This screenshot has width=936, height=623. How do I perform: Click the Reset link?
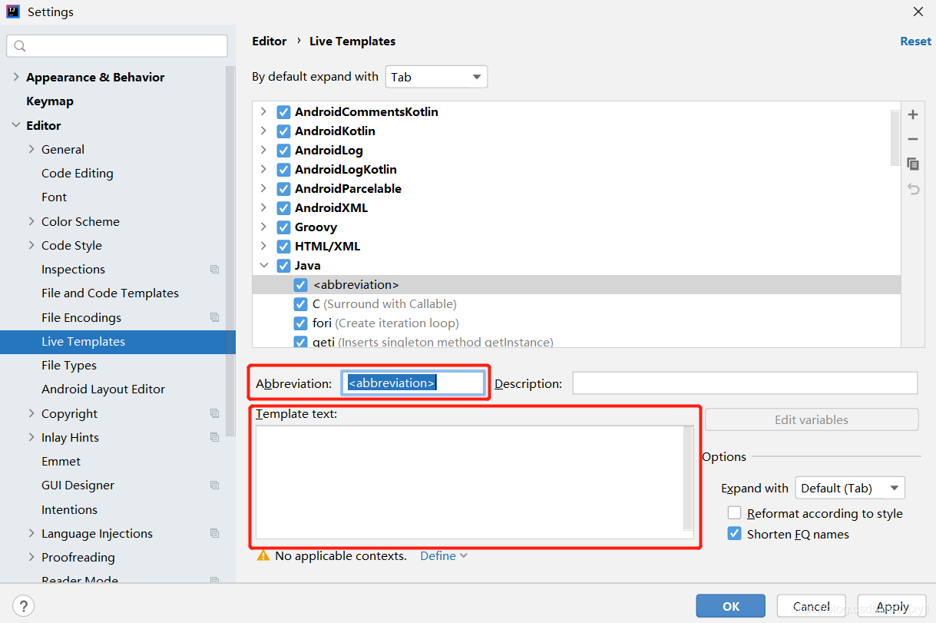pyautogui.click(x=915, y=41)
